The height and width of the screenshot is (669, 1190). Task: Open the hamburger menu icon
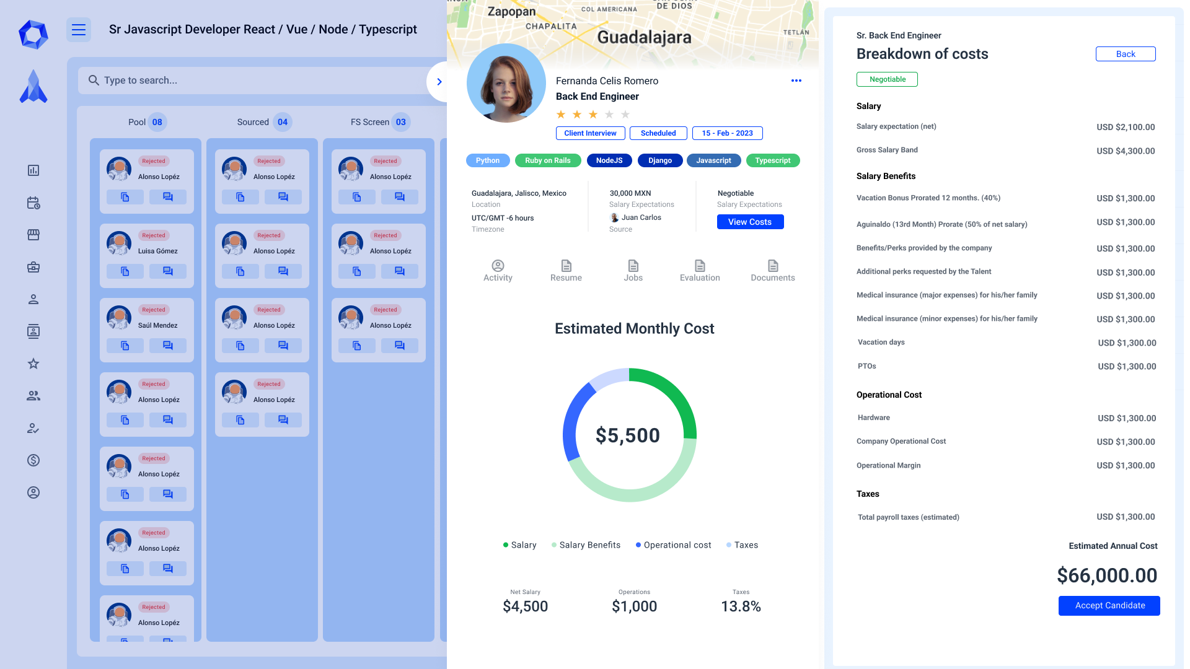tap(79, 30)
